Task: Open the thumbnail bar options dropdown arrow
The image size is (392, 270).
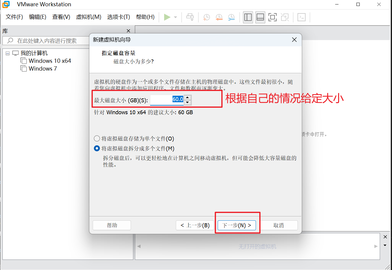Action: pyautogui.click(x=385, y=245)
